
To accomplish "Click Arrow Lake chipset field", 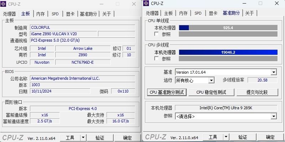I will [83, 48].
